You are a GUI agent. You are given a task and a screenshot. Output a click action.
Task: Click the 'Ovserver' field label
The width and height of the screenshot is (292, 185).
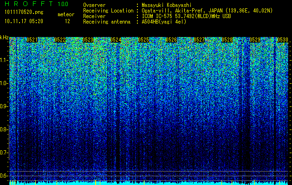pos(94,5)
